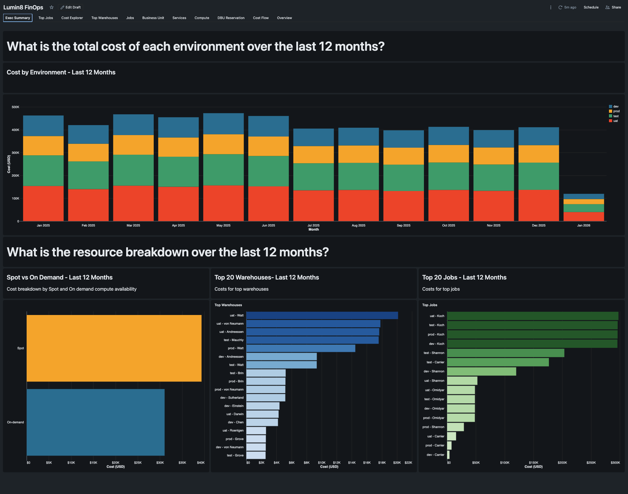Click the orange Spot bar
628x494 pixels.
point(114,348)
